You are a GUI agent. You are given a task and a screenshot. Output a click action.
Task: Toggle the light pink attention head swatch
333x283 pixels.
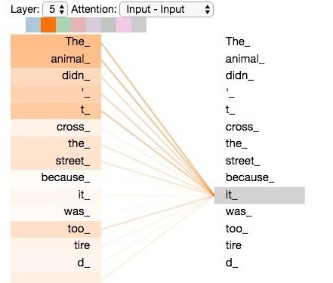tap(124, 25)
